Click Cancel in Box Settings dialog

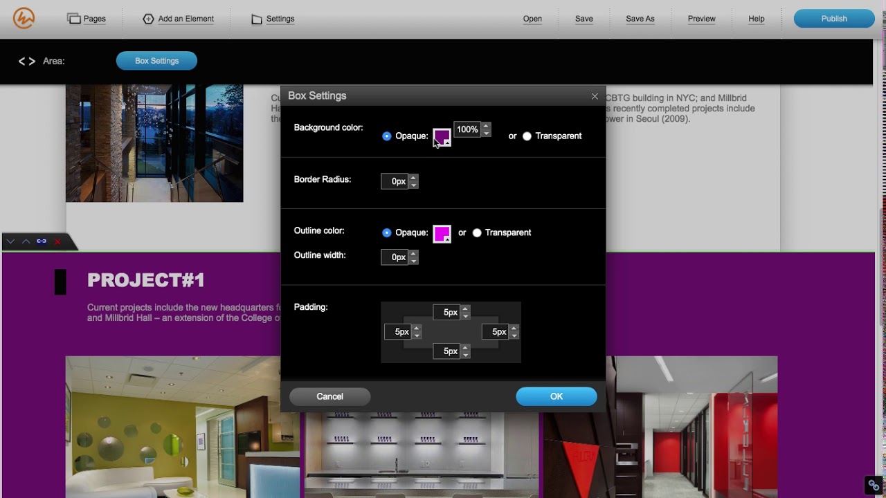[329, 396]
